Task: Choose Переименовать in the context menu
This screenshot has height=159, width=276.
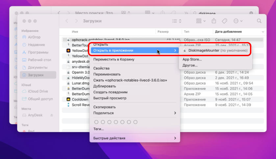Action: 135,74
